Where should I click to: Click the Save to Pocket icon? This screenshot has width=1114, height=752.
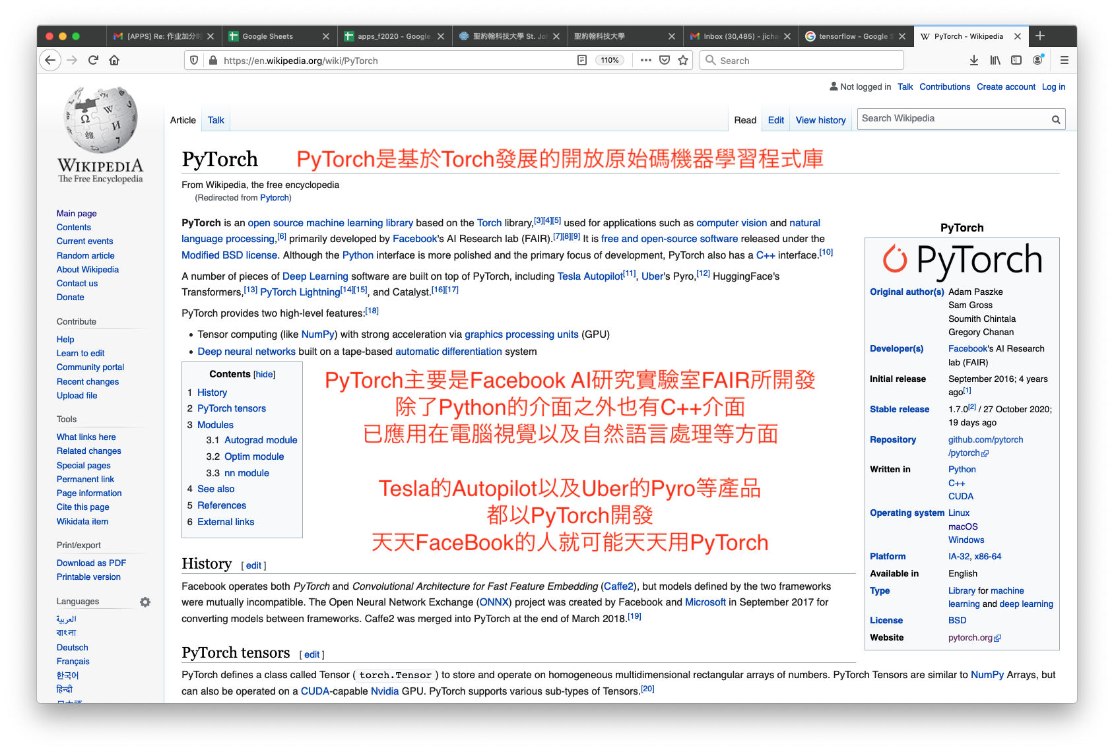[x=665, y=60]
